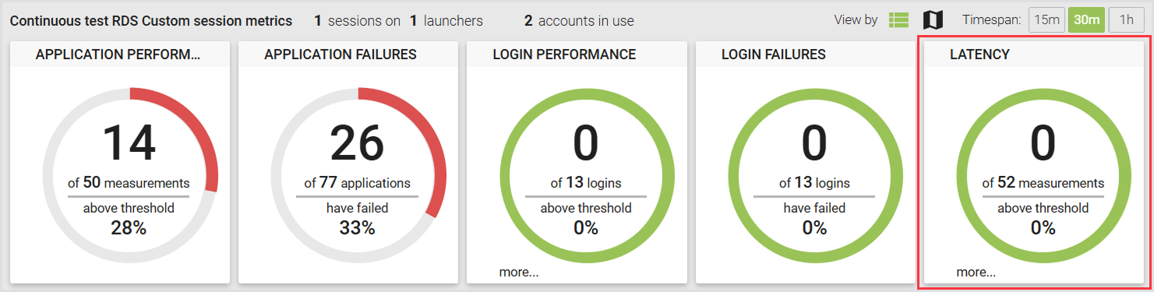Switch to list view icon
The height and width of the screenshot is (292, 1154).
tap(898, 20)
